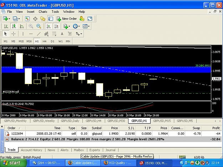Select the Cursor arrow tool
Viewport: 223px width, 167px height.
pyautogui.click(x=6, y=34)
